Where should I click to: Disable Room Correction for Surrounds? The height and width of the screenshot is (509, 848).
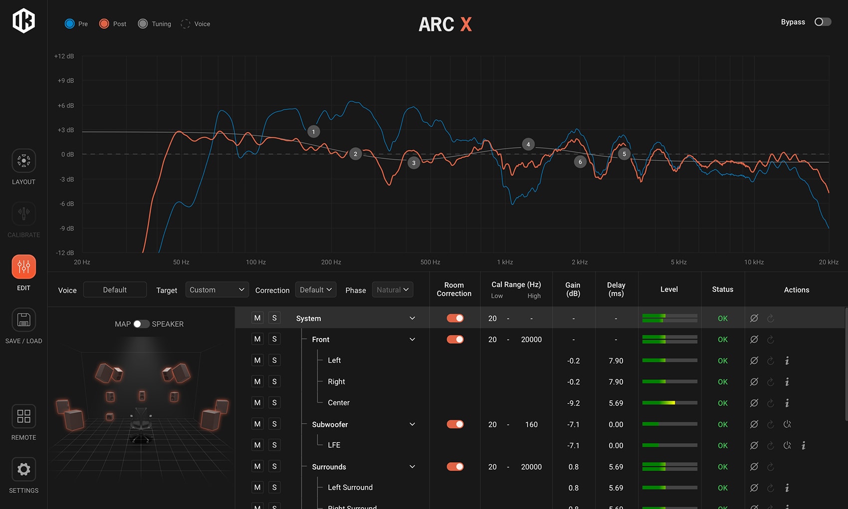(x=455, y=467)
